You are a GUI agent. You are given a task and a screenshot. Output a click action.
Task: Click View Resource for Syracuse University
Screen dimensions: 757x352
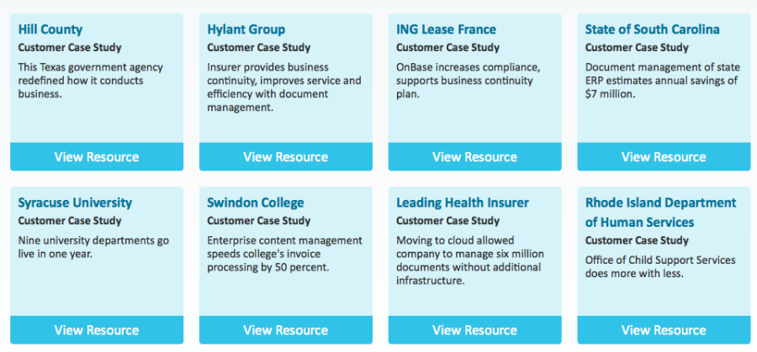coord(97,330)
